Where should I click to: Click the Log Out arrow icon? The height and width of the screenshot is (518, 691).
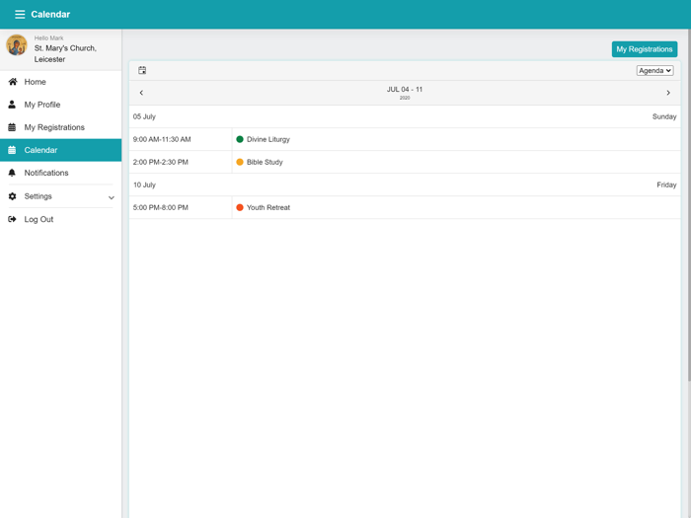[12, 219]
